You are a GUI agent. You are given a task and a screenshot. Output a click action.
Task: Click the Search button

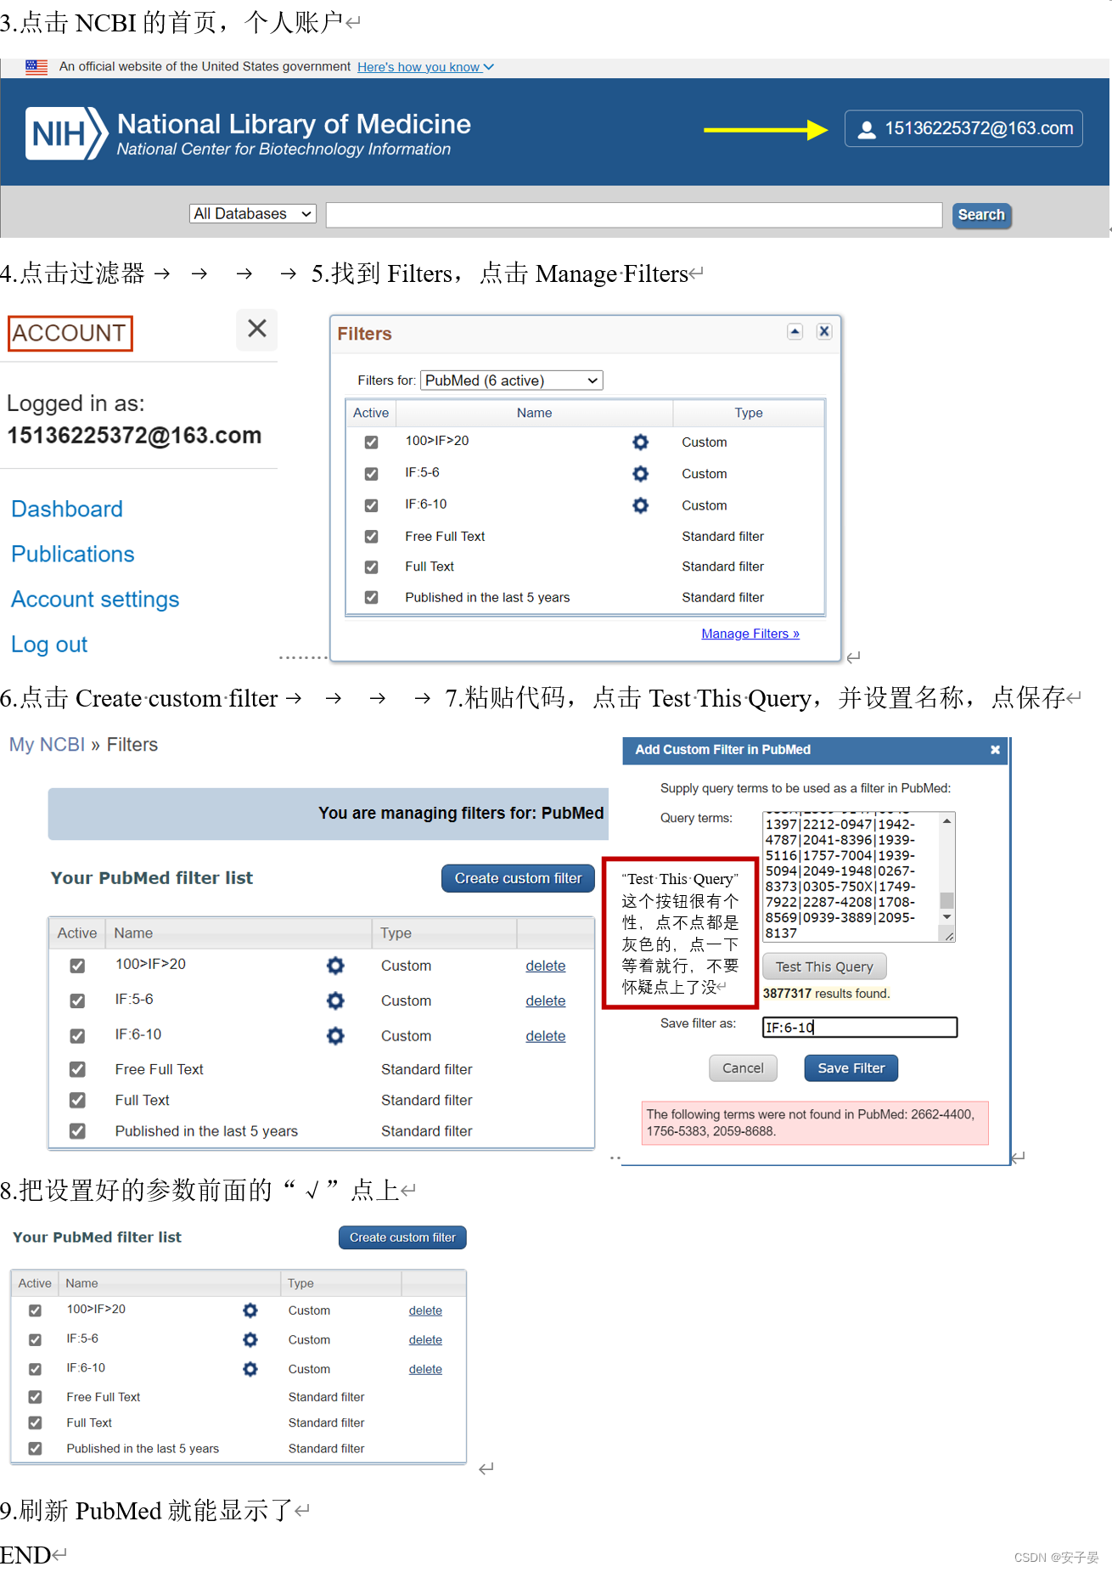981,215
